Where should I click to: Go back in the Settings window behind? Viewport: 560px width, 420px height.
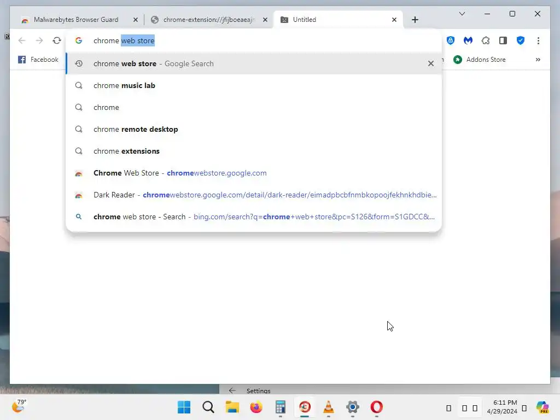[232, 390]
